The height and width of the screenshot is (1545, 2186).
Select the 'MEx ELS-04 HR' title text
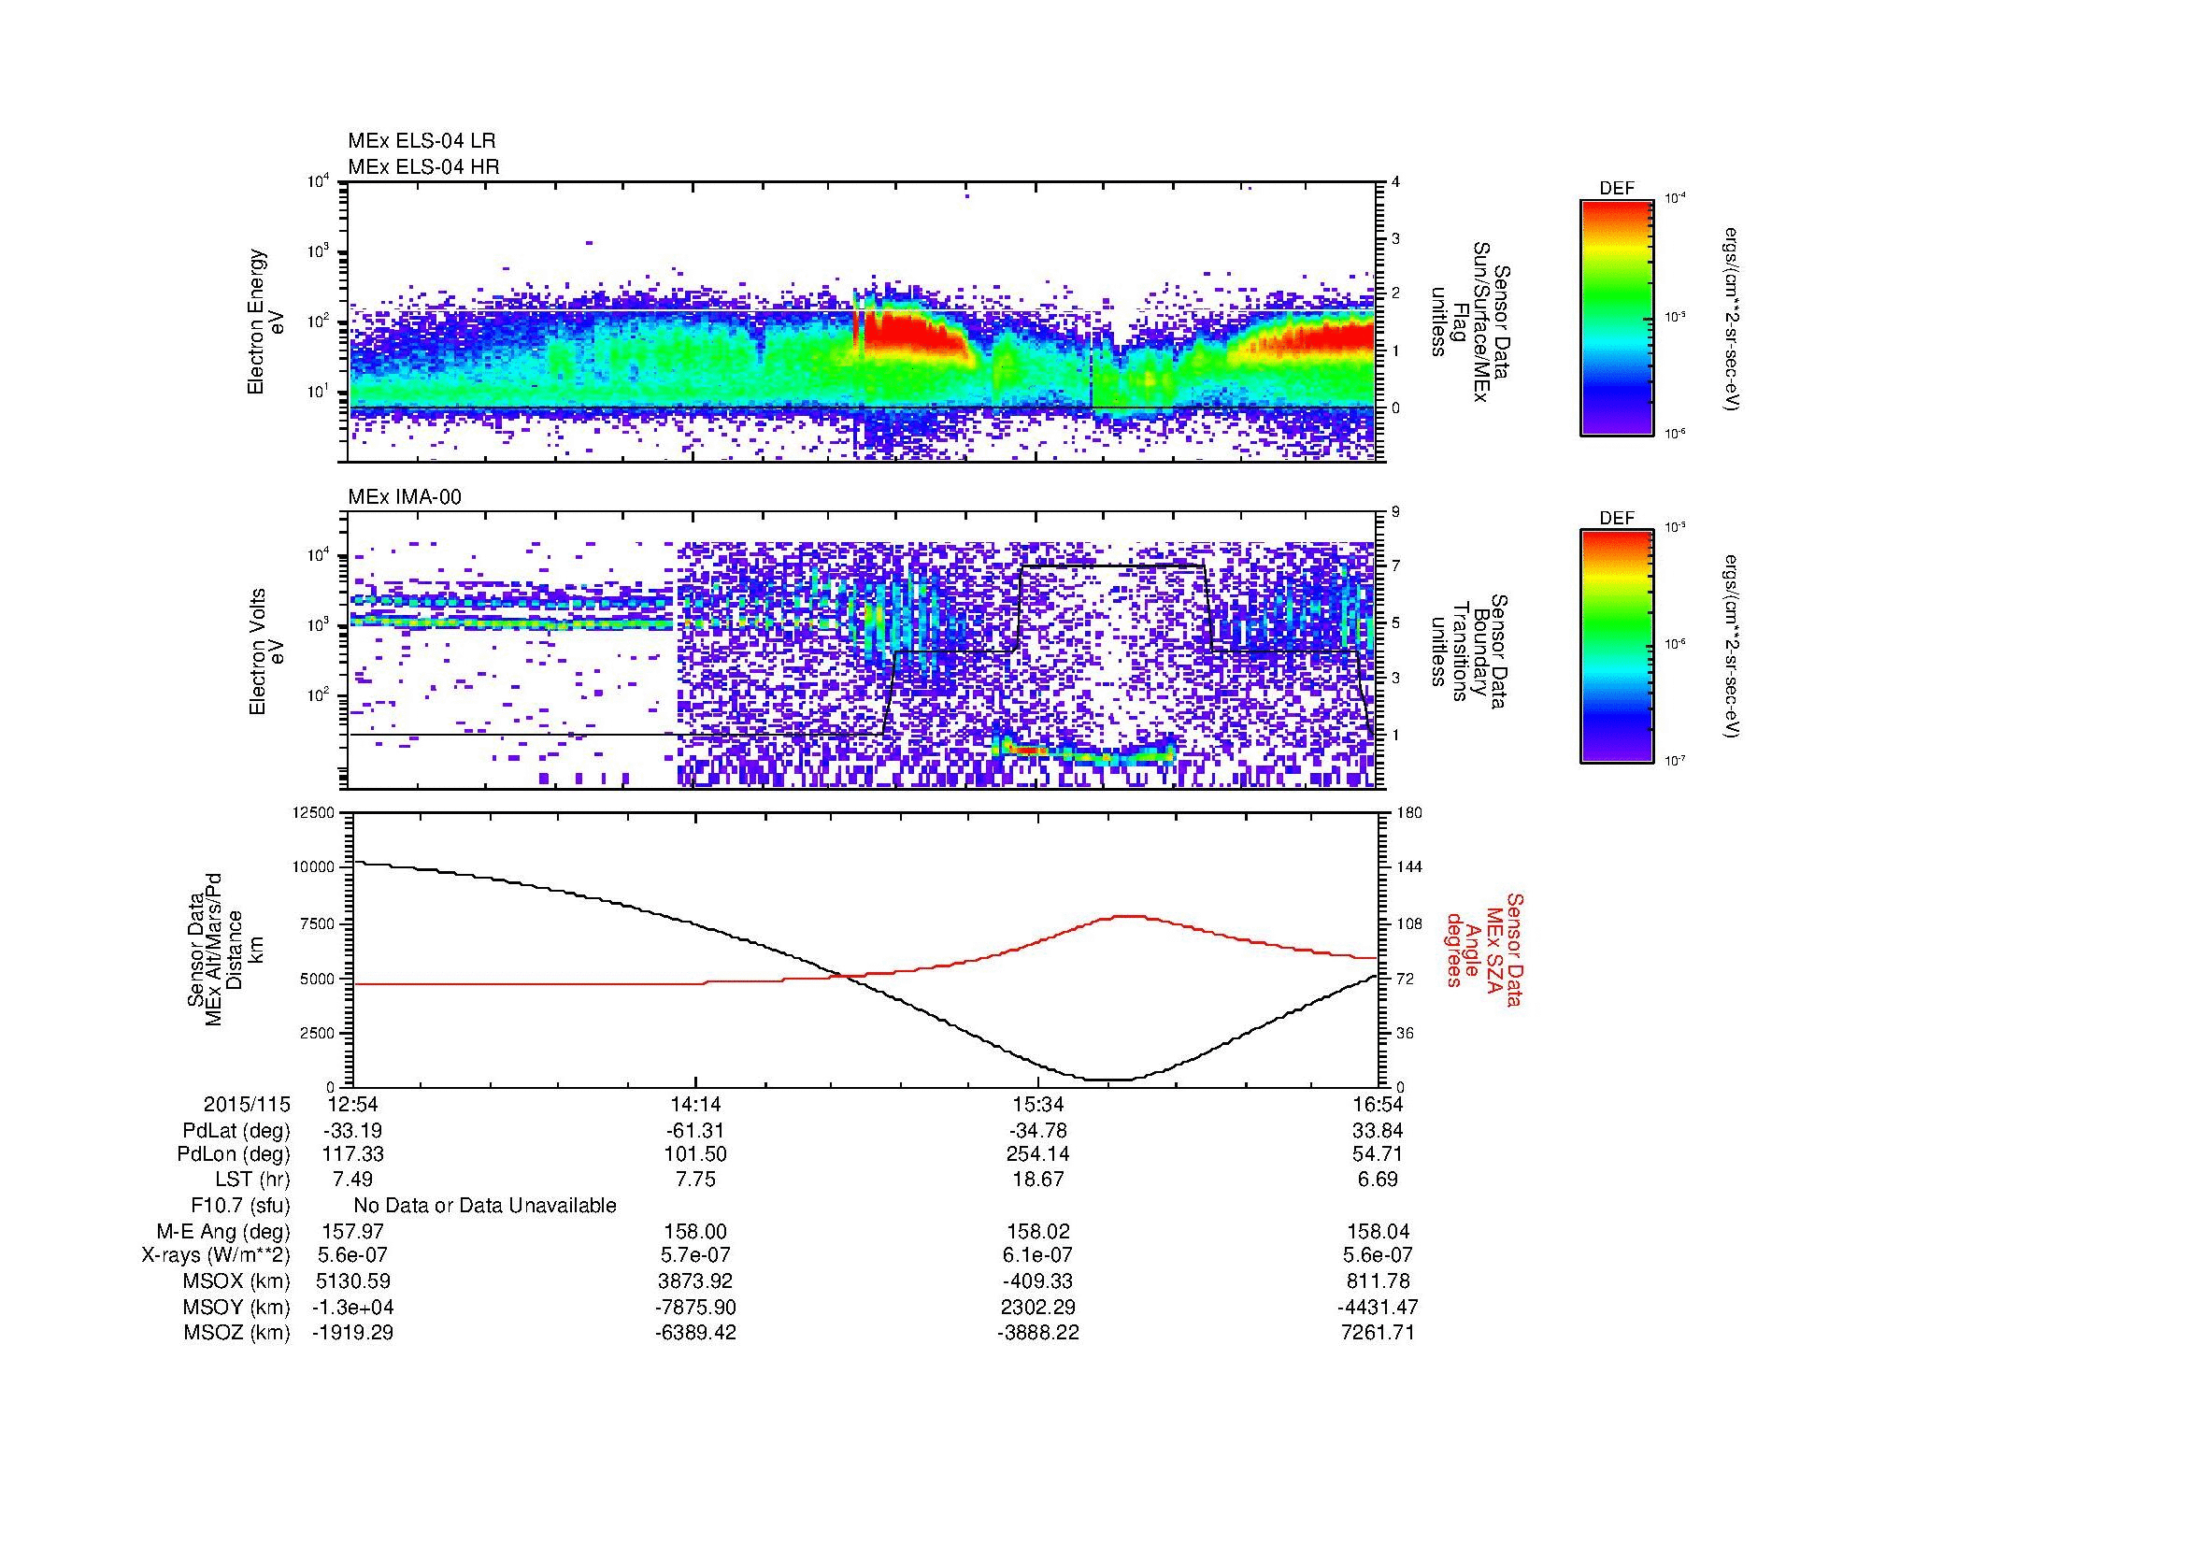tap(423, 166)
